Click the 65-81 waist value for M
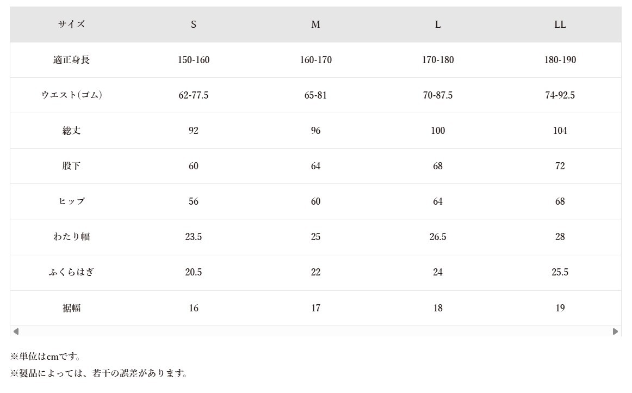Image resolution: width=632 pixels, height=393 pixels. (x=315, y=95)
